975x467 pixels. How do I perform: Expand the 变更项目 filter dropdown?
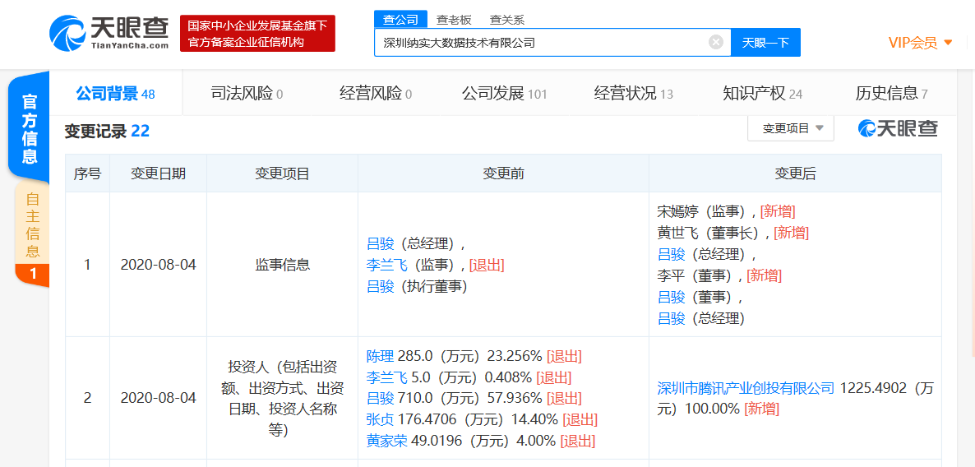coord(790,128)
